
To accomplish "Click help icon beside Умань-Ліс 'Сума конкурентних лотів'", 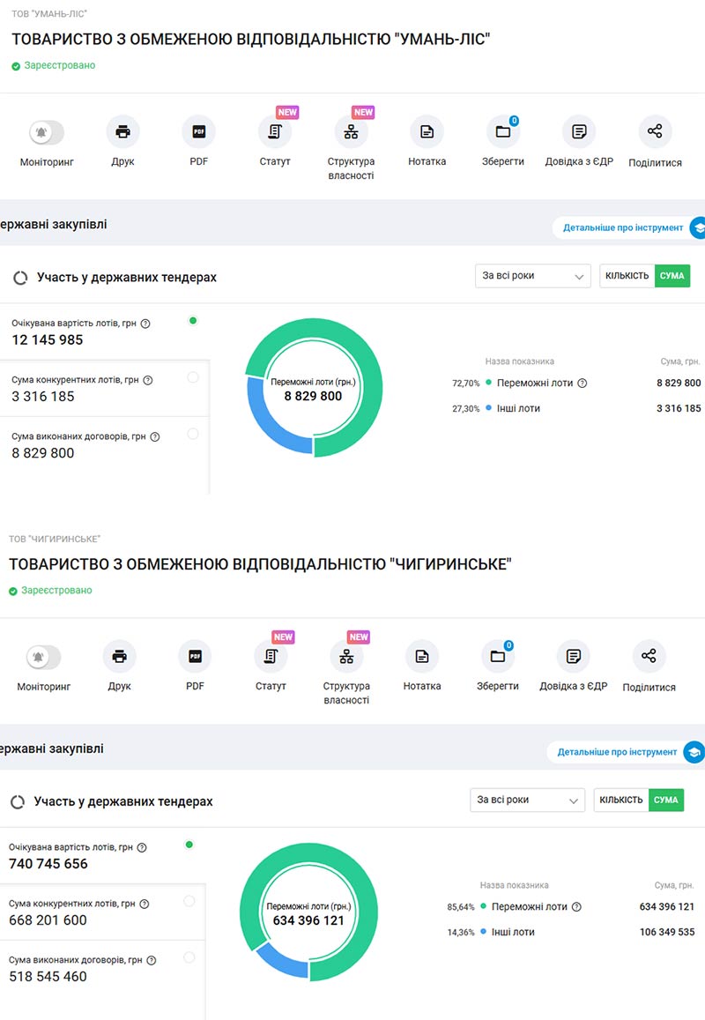I will 148,380.
